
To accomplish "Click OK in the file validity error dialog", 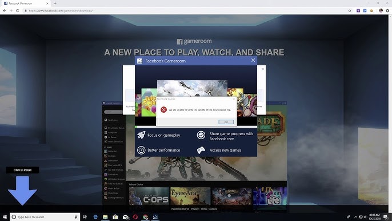I will [226, 122].
